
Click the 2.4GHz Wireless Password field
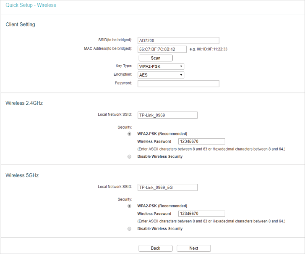click(x=202, y=141)
